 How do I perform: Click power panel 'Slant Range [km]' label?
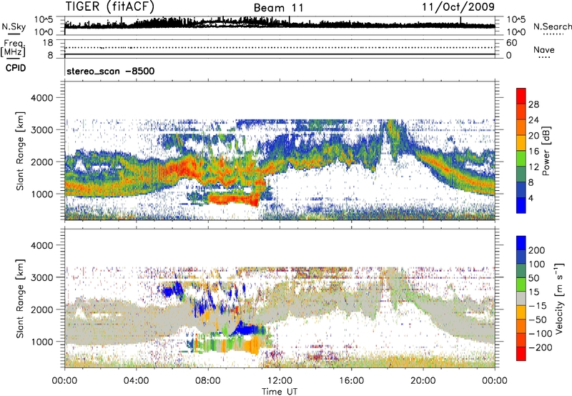20,151
